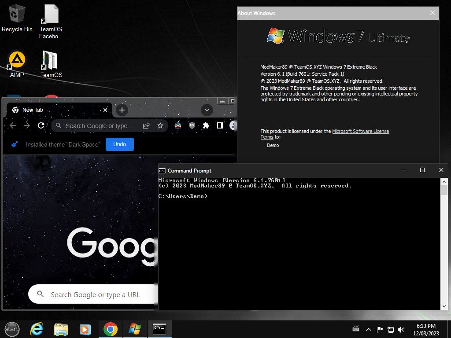The height and width of the screenshot is (338, 451).
Task: Toggle Chrome side panel icon
Action: pyautogui.click(x=220, y=125)
